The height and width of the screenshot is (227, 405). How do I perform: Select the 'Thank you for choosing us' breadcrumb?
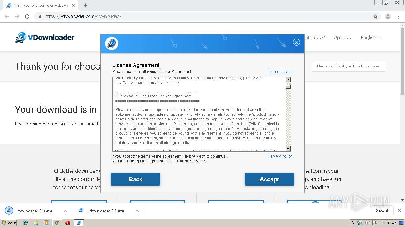[x=357, y=66]
